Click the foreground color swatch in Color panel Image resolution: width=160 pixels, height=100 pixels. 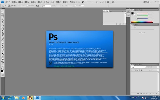[132, 13]
